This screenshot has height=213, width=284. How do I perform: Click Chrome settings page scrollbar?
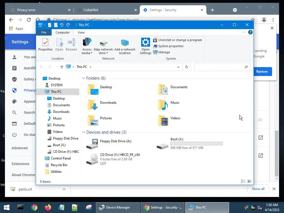click(277, 154)
